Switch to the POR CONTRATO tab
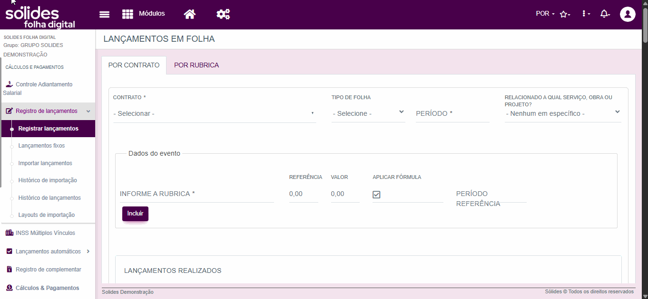This screenshot has width=648, height=299. [134, 65]
